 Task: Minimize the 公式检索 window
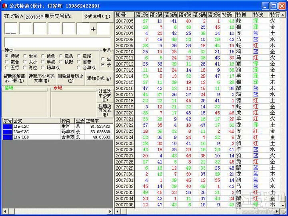(265, 6)
